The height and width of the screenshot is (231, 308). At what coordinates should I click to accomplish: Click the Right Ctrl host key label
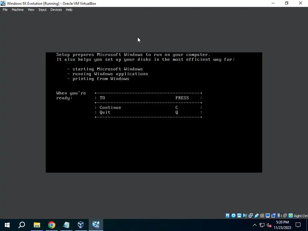(300, 216)
